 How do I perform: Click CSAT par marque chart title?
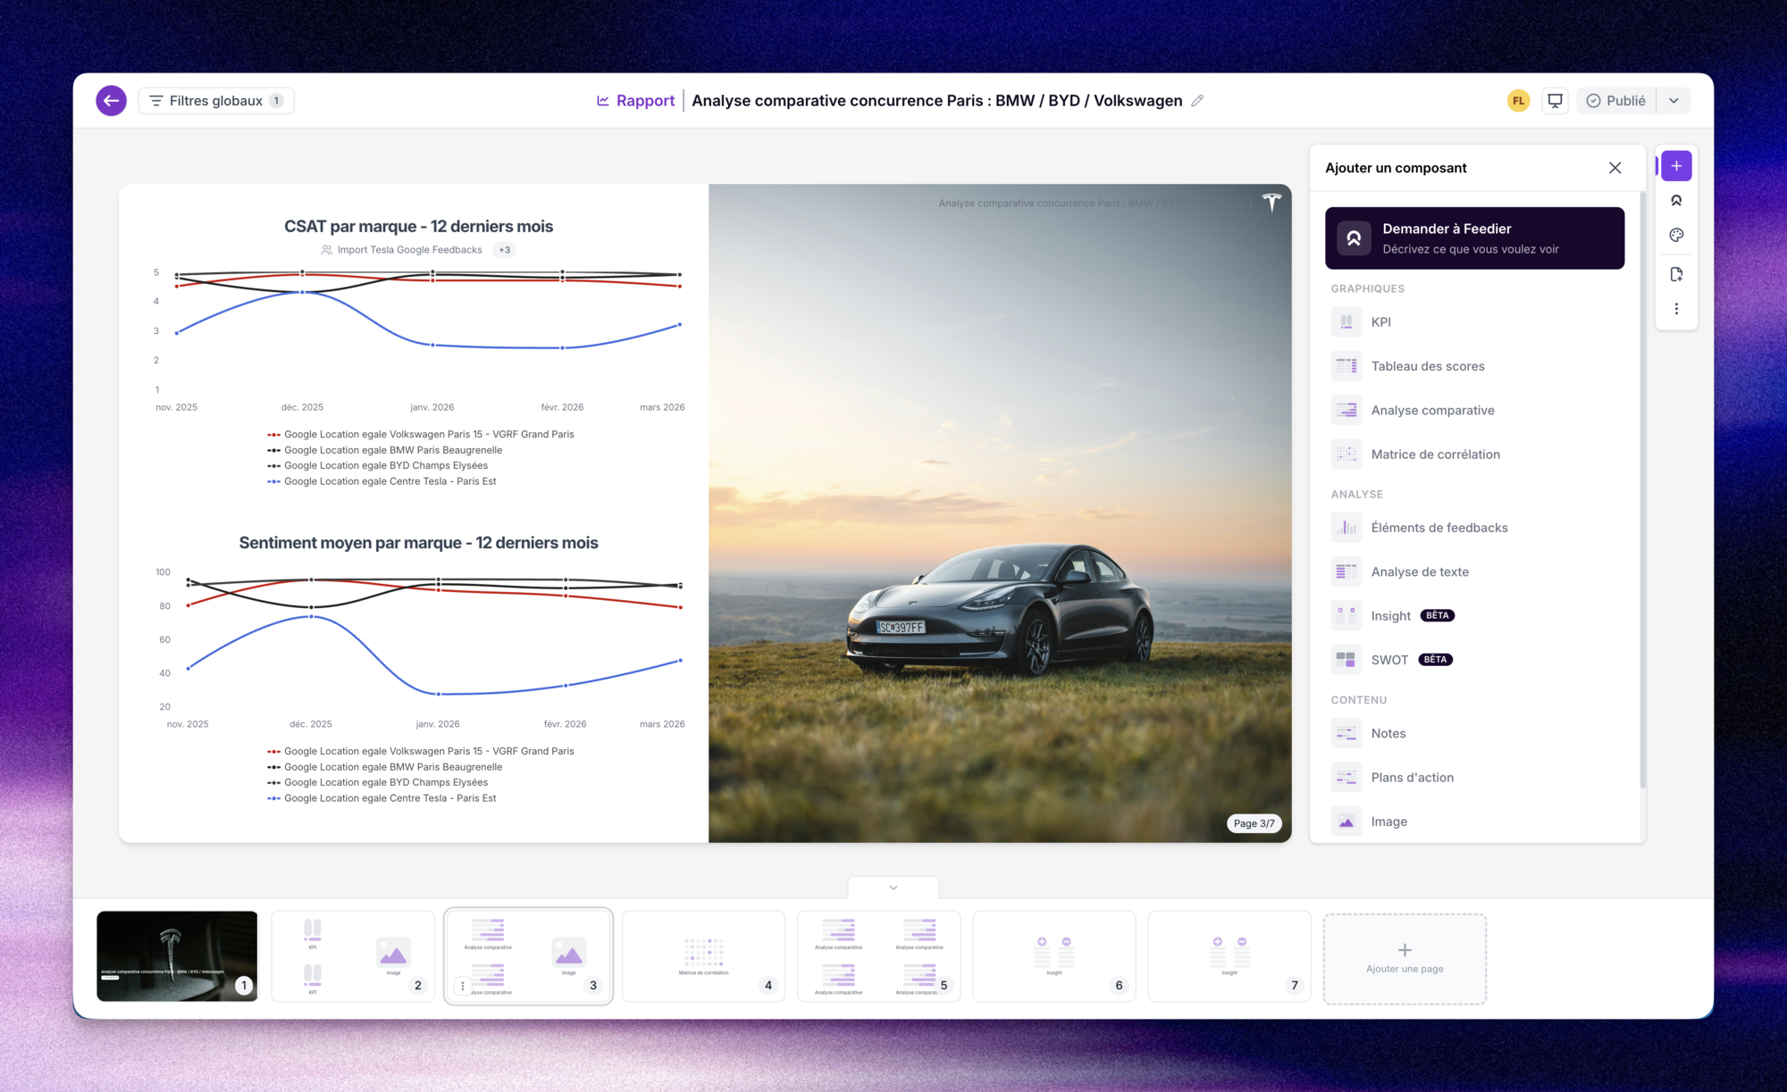(x=418, y=227)
